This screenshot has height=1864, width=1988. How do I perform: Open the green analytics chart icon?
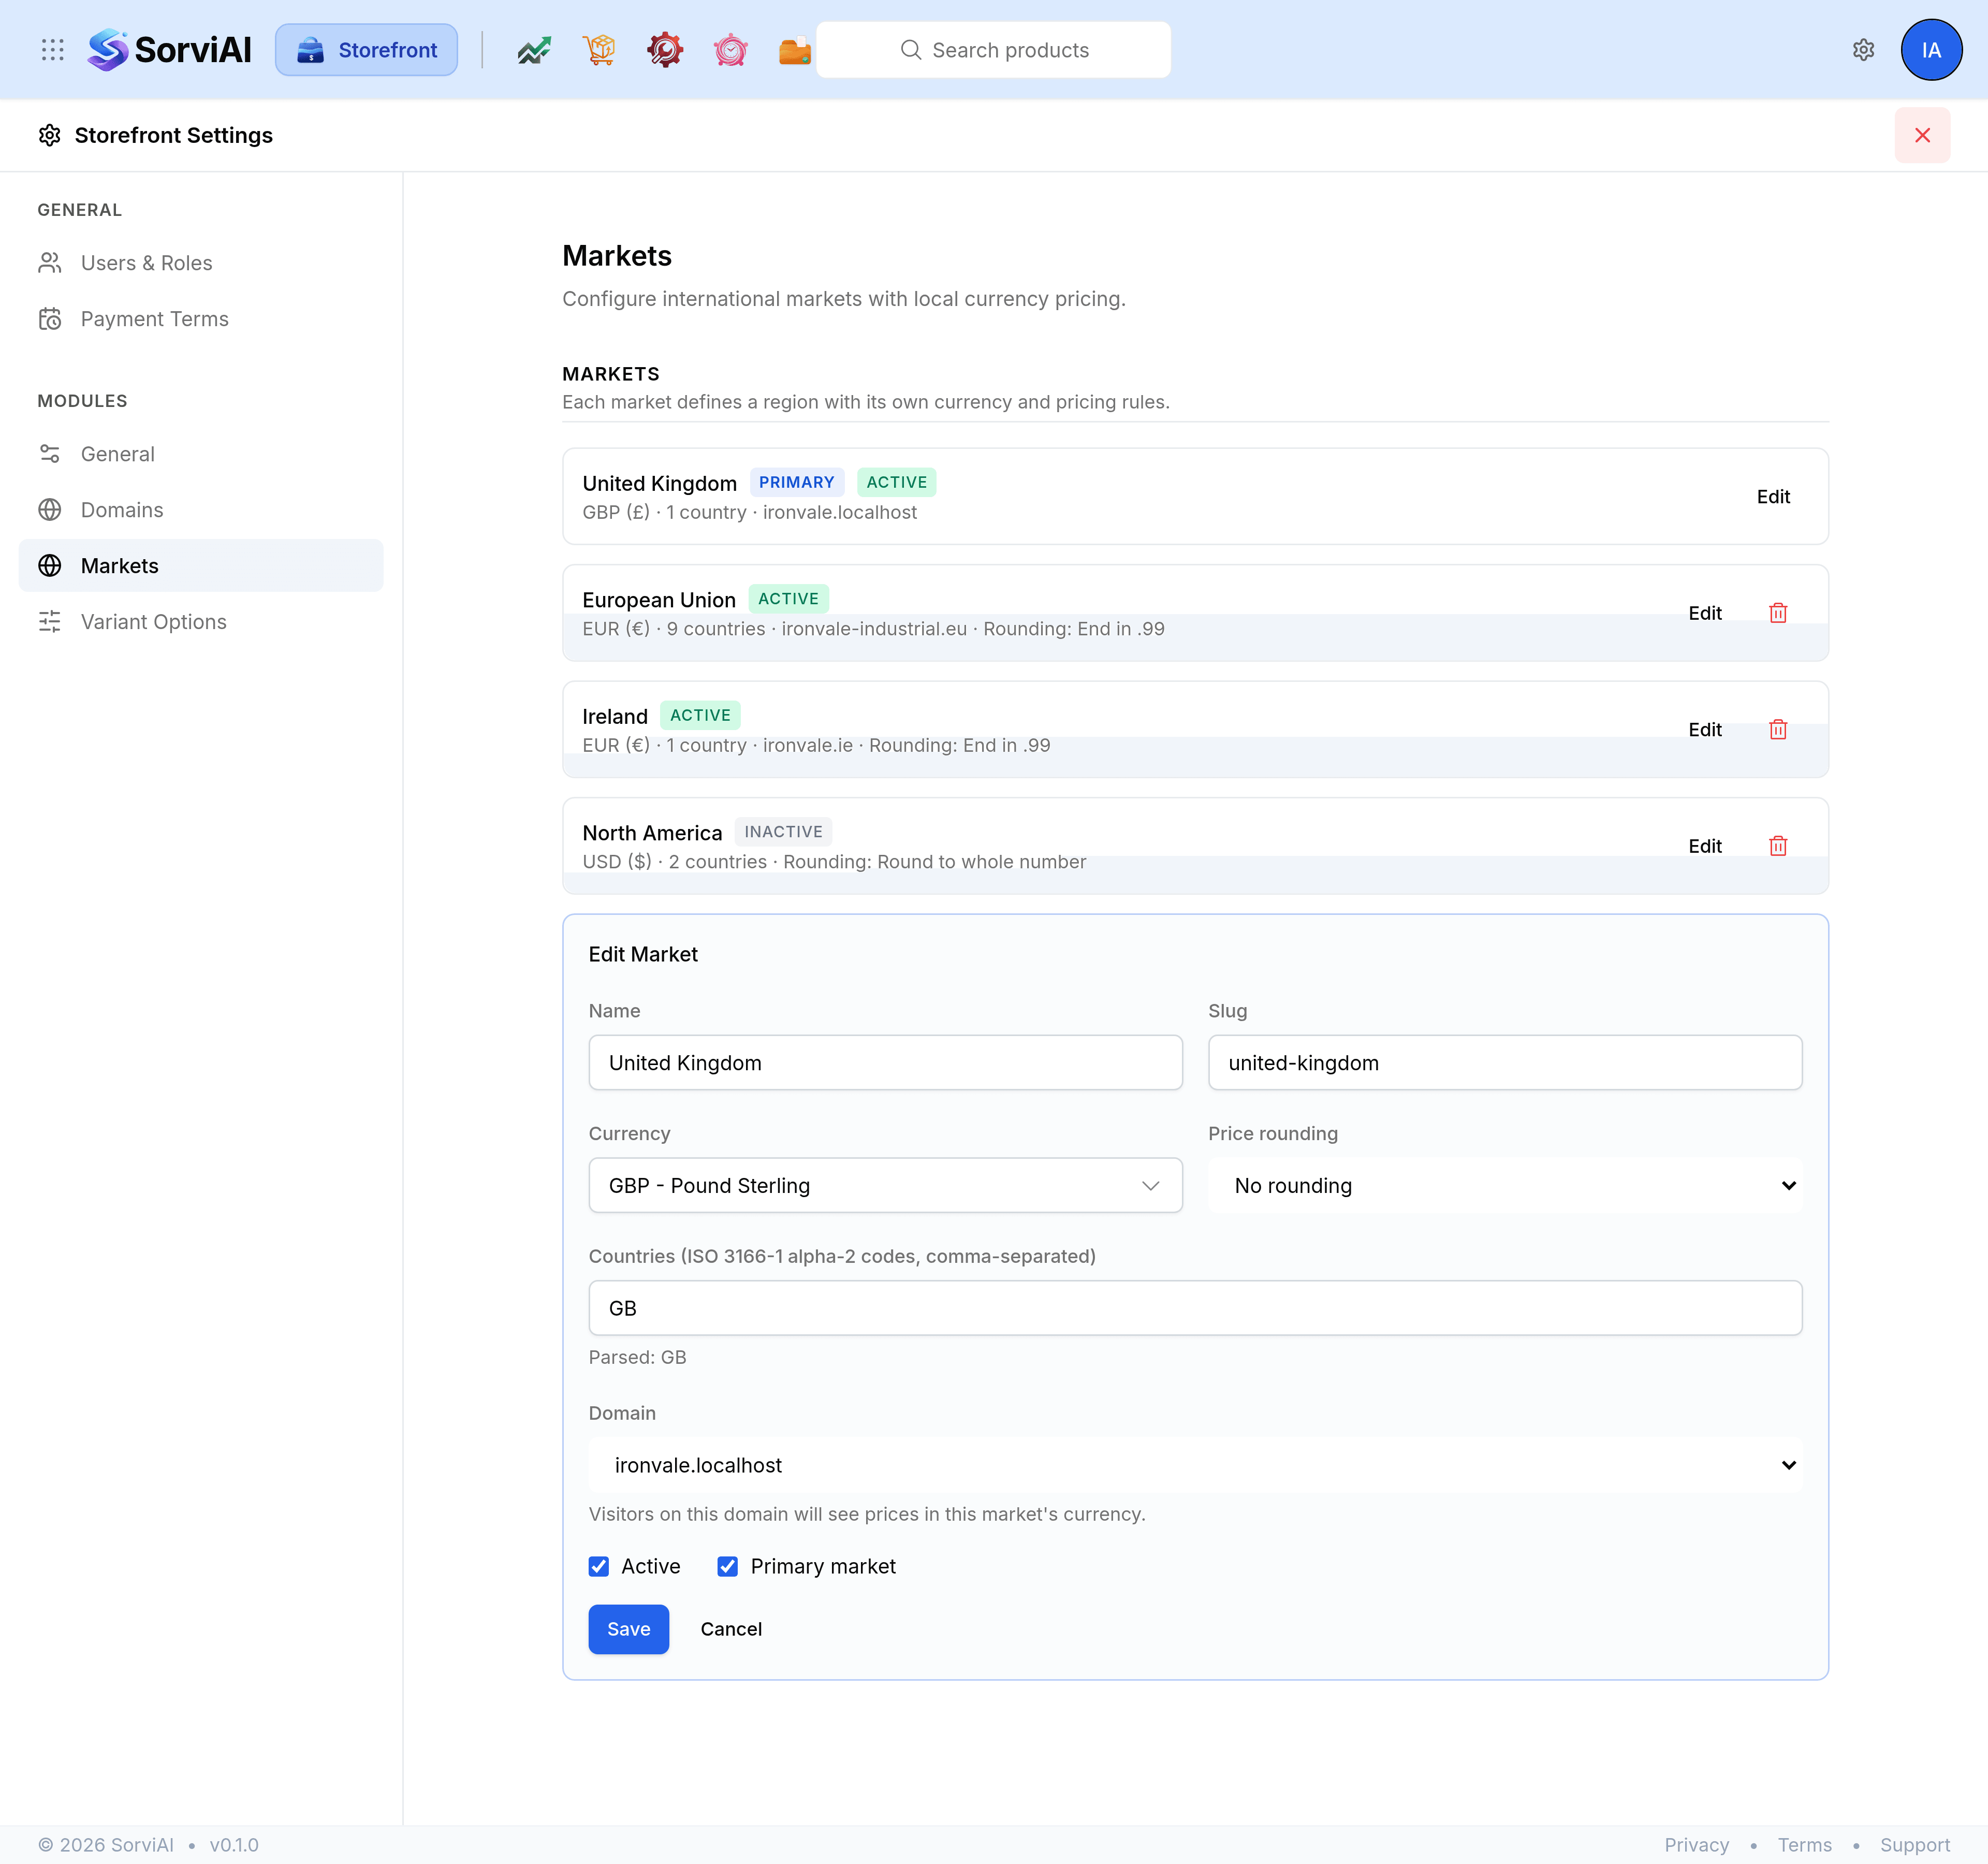point(534,50)
